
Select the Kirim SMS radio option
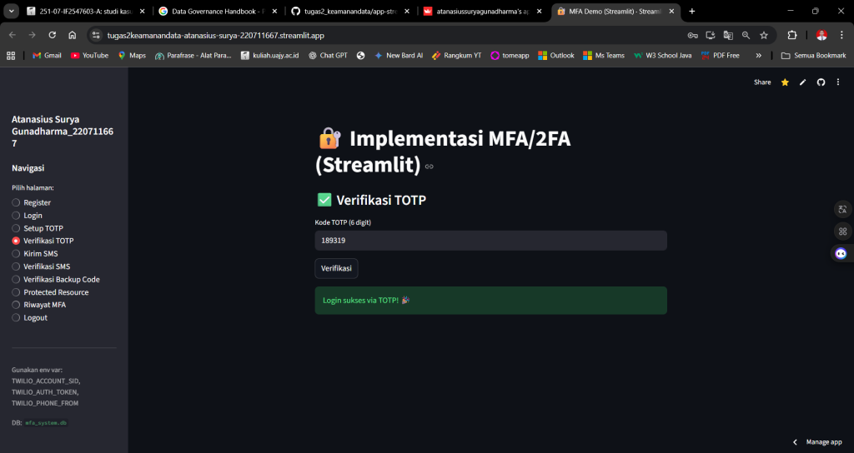16,253
